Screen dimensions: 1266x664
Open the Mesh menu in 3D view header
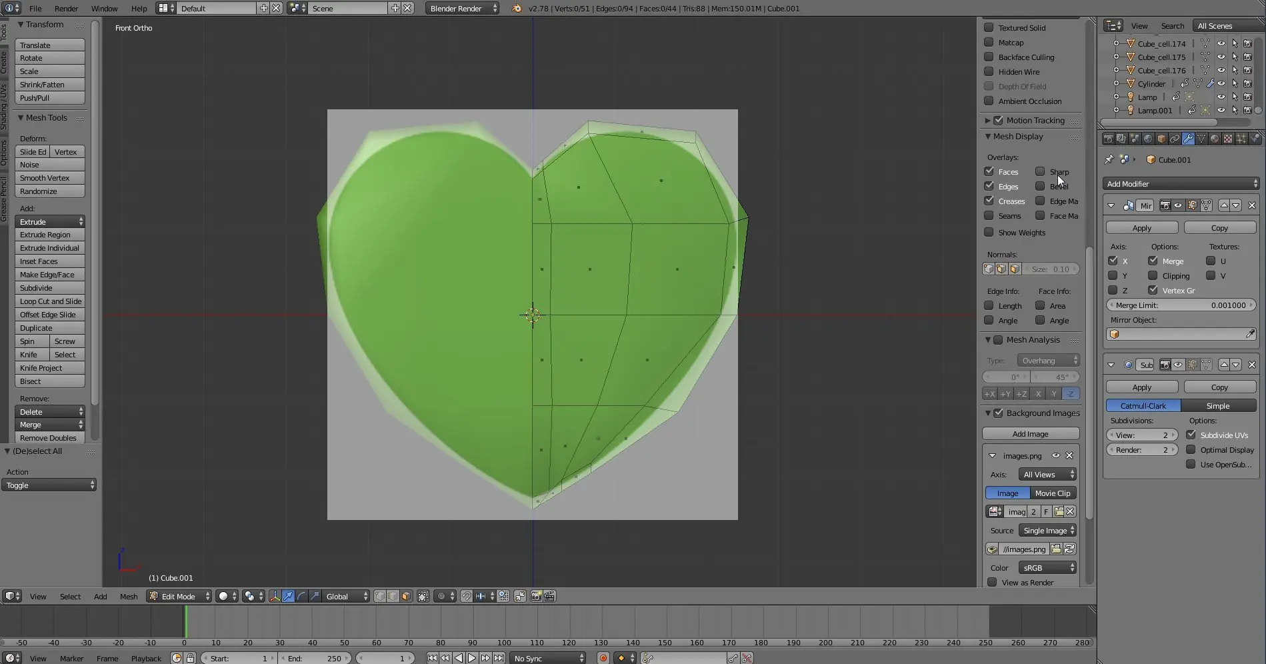pos(129,596)
